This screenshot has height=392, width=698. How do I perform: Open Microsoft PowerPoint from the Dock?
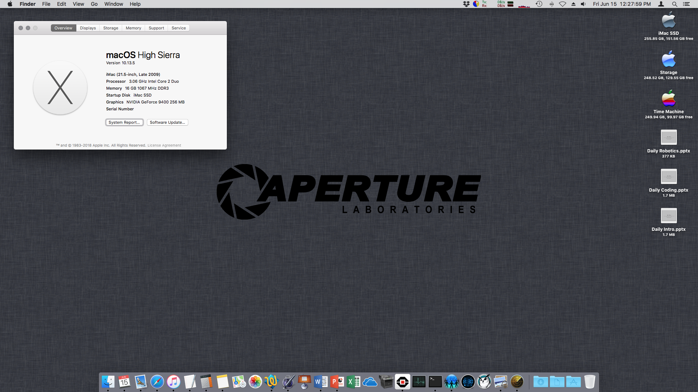coord(337,382)
